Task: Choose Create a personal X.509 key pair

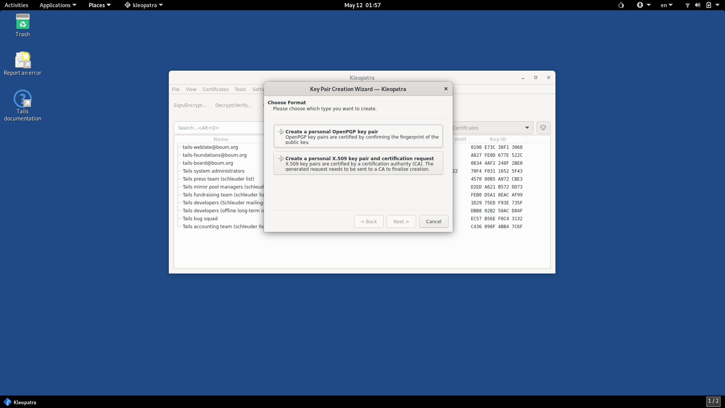Action: (358, 163)
